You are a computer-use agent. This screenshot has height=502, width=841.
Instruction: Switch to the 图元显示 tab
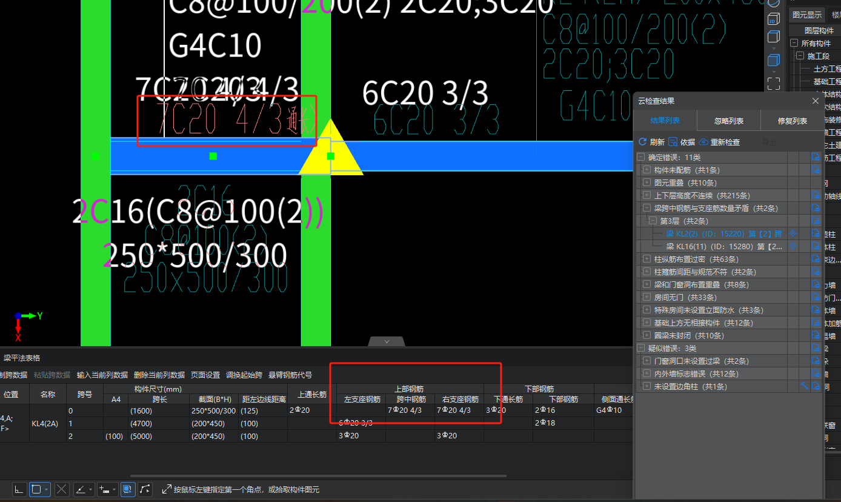807,15
